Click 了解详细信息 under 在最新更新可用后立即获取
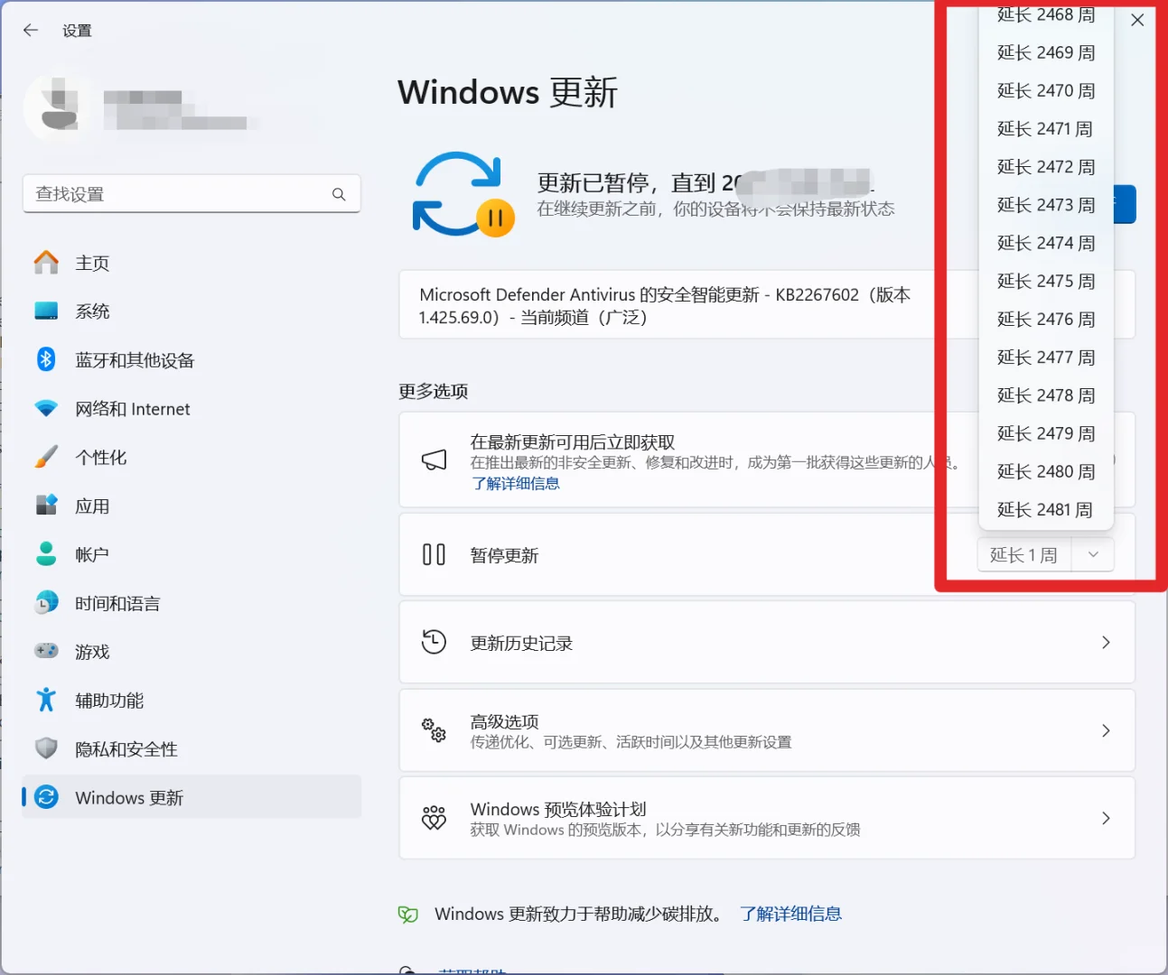 (x=516, y=483)
